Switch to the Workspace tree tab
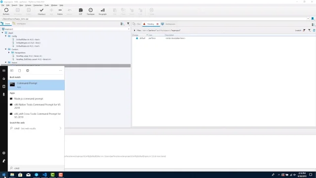 pos(19,24)
